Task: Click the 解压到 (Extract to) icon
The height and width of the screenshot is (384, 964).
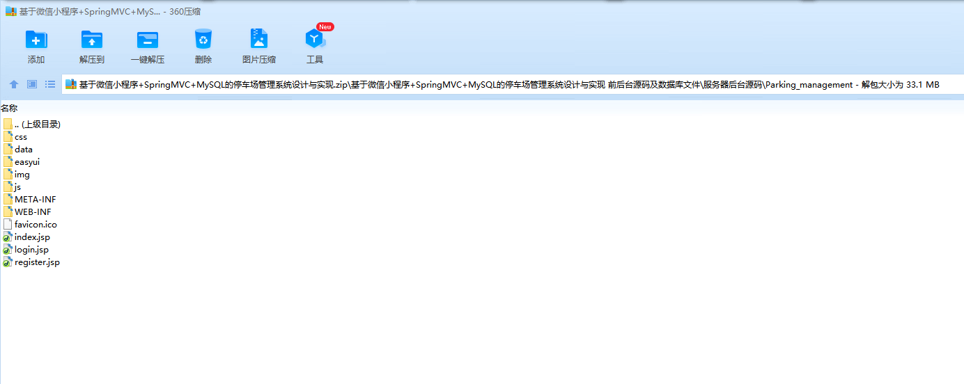Action: (x=92, y=39)
